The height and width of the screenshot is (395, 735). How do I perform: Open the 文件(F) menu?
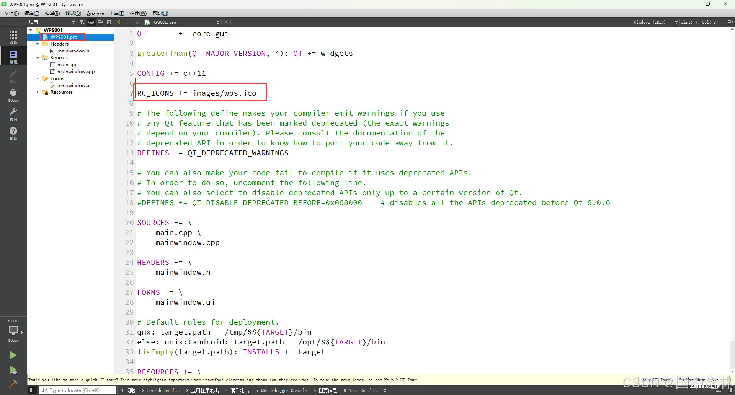tap(11, 13)
